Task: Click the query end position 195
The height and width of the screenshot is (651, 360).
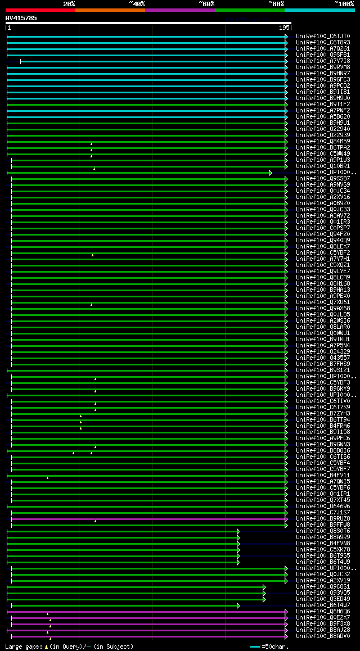Action: [284, 28]
